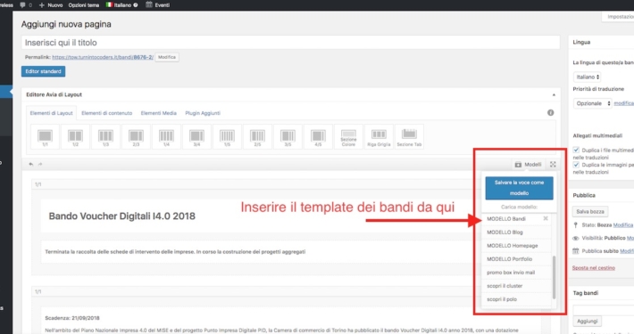Open the Opzionale translation priority dropdown
The width and height of the screenshot is (634, 334).
coord(592,103)
